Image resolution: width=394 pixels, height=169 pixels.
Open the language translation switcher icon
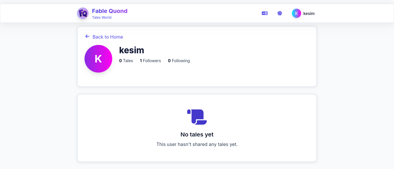265,13
